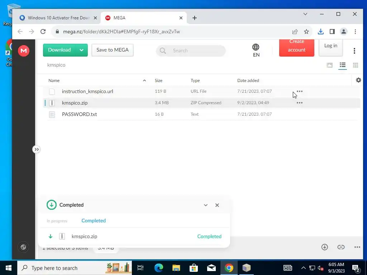Launch Microsoft Edge from taskbar

[x=158, y=268]
